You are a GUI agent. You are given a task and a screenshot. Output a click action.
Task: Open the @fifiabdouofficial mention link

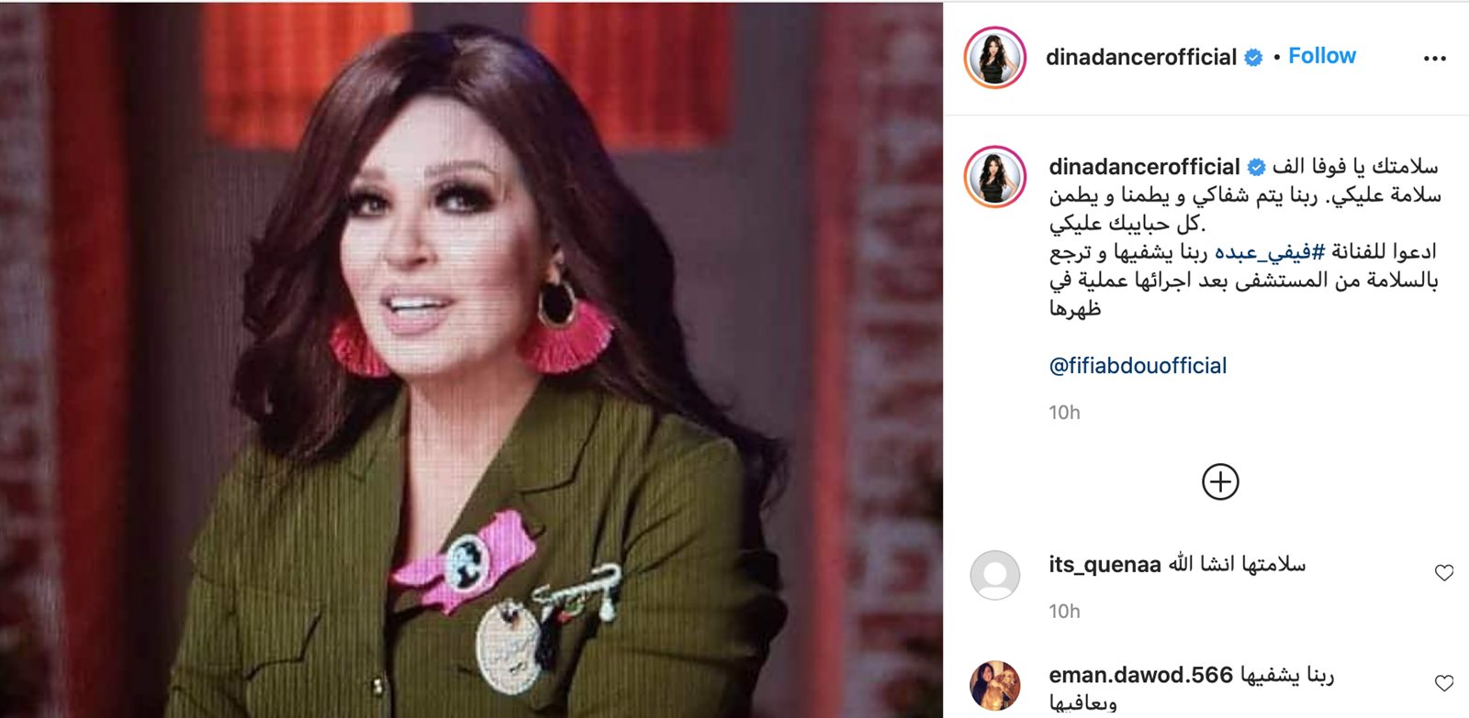click(1138, 366)
